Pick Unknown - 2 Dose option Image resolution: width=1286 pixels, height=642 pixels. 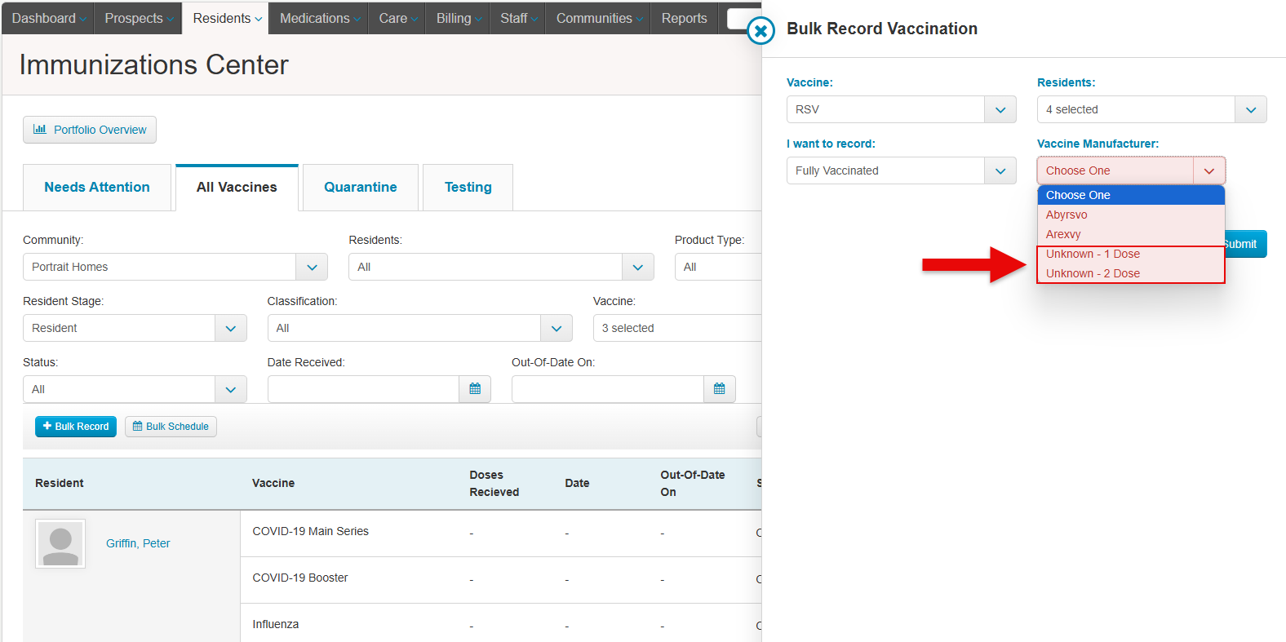(1093, 273)
